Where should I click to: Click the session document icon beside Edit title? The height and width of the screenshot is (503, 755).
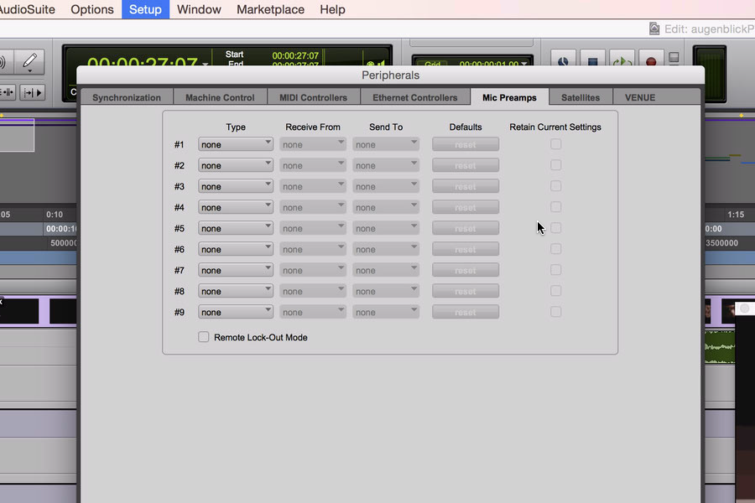point(654,29)
